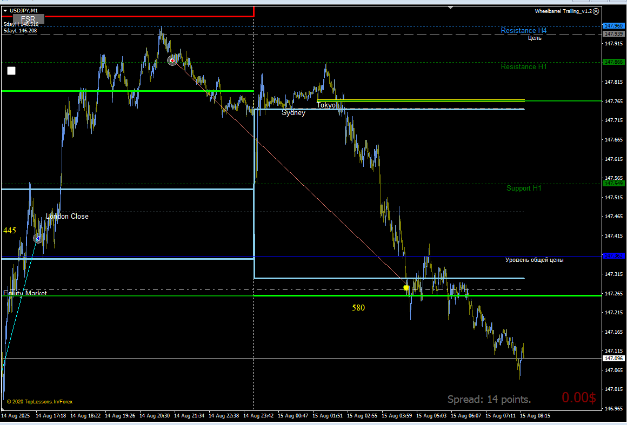Select the Sydney session label
The height and width of the screenshot is (425, 627).
pyautogui.click(x=294, y=113)
